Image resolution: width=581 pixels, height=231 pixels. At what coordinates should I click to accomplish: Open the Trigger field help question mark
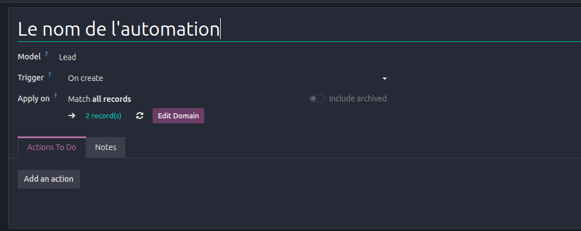50,75
